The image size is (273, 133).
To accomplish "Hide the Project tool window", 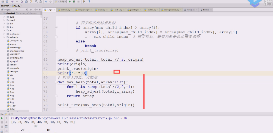I will [x=40, y=10].
